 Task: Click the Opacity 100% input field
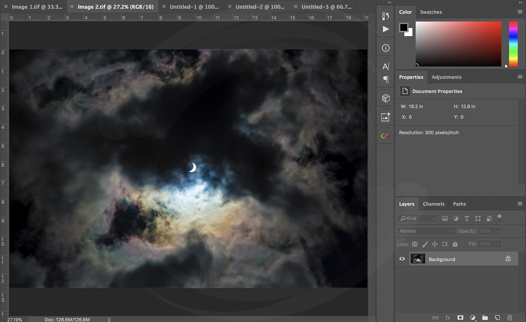click(x=485, y=231)
